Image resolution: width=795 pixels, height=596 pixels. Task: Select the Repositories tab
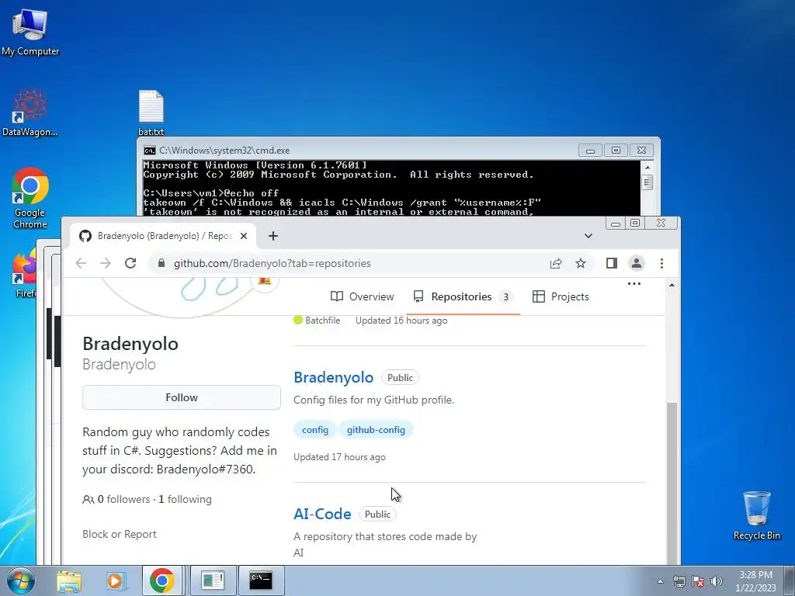point(463,296)
